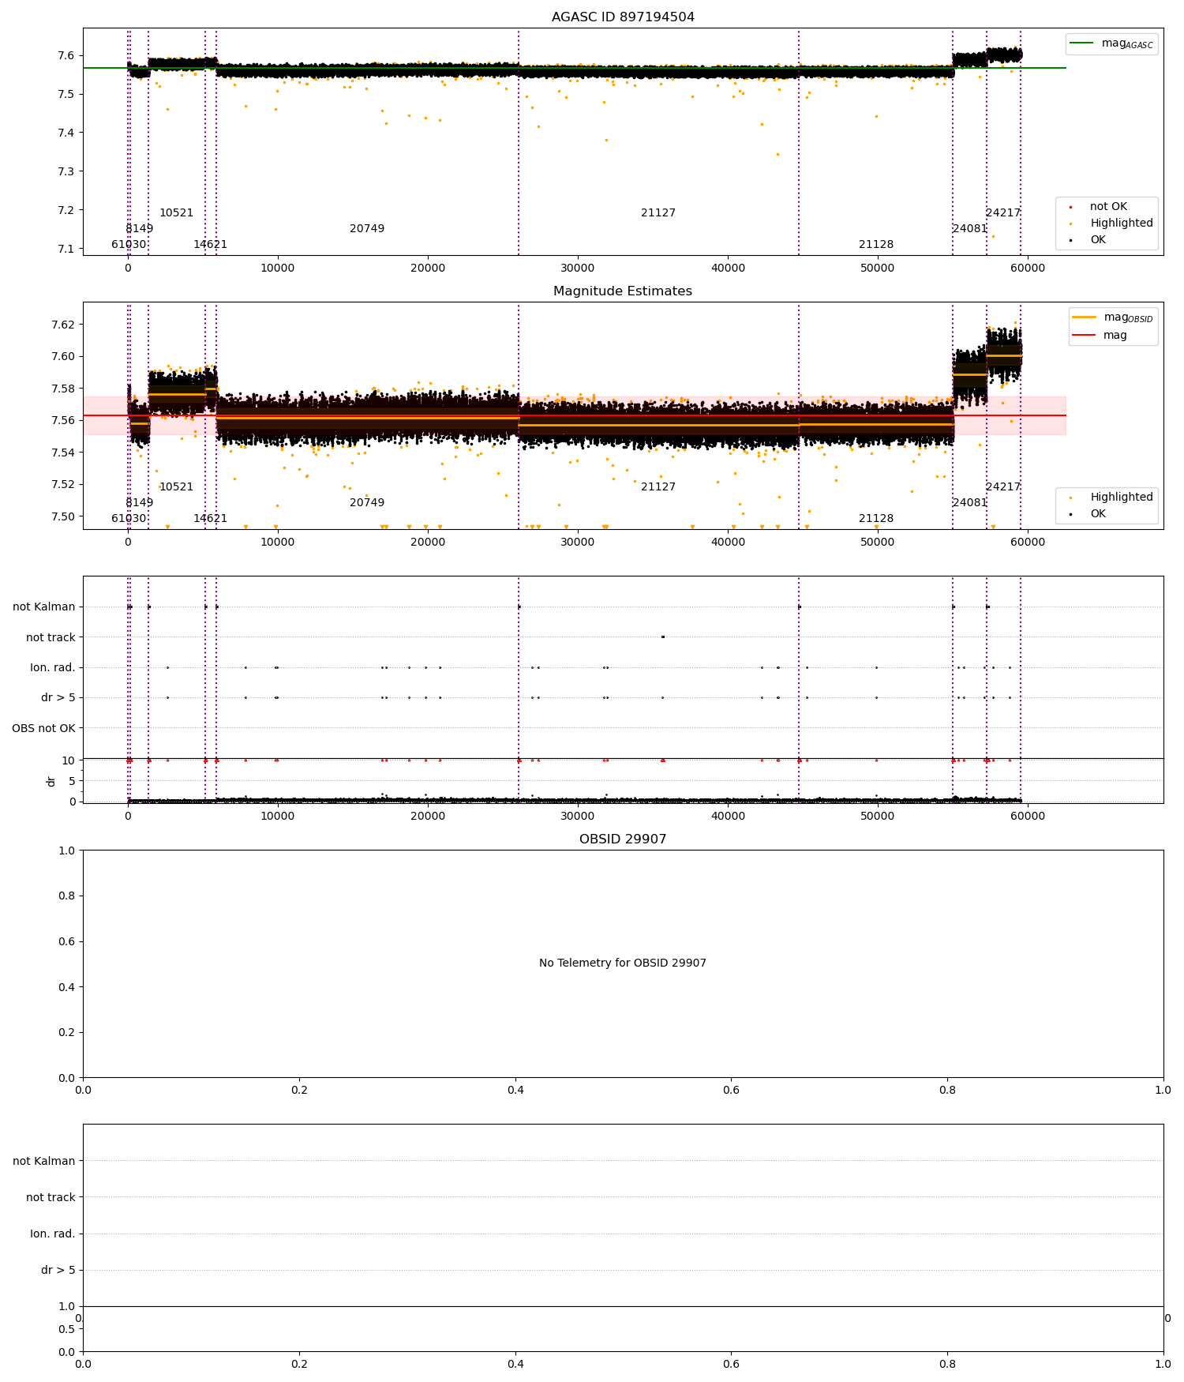1184x1382 pixels.
Task: Click label 20749 in the Magnitude Estimates plot
Action: click(x=367, y=503)
